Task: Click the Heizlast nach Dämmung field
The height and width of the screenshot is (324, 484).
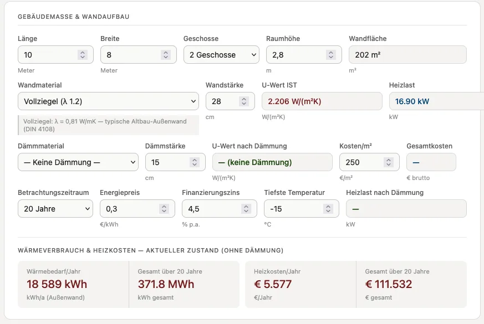Action: 406,209
